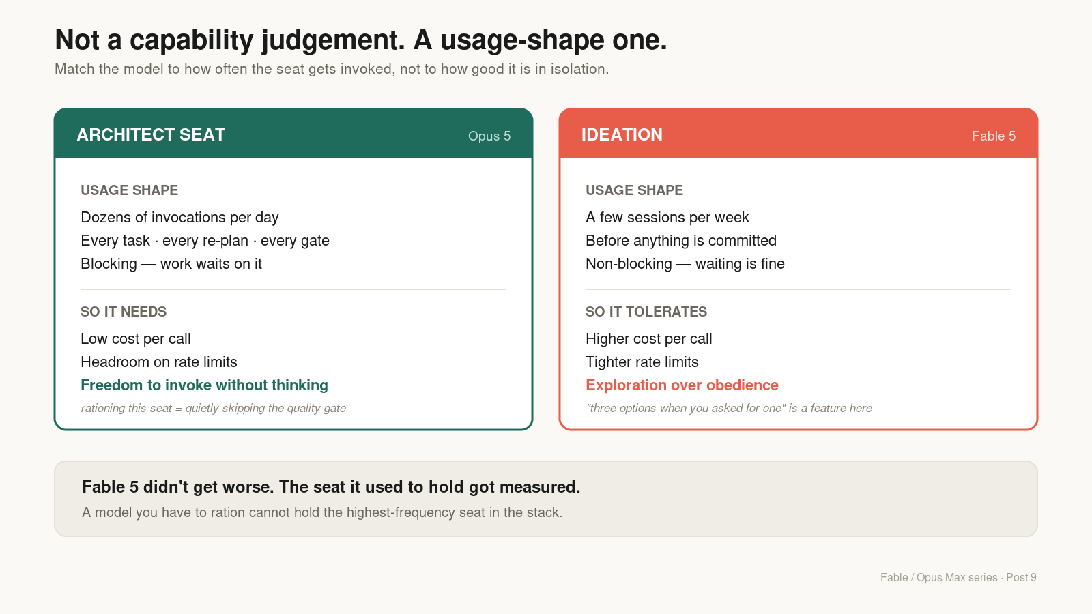Click "Tighter rate limits"
The width and height of the screenshot is (1092, 614).
(642, 362)
